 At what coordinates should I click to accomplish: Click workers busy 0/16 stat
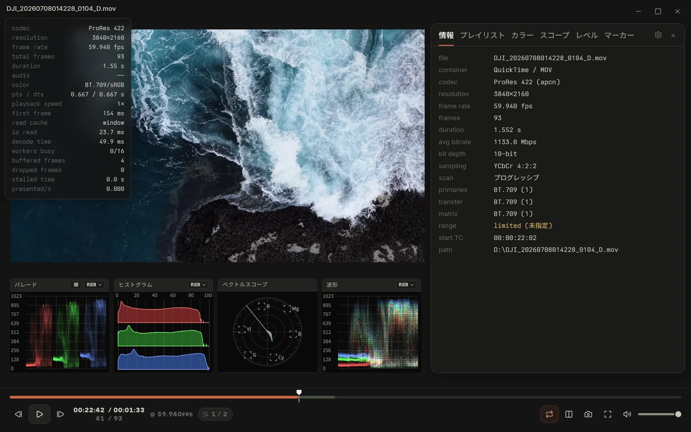[x=68, y=151]
